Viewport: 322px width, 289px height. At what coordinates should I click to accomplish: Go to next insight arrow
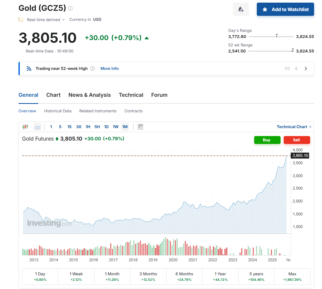[306, 69]
